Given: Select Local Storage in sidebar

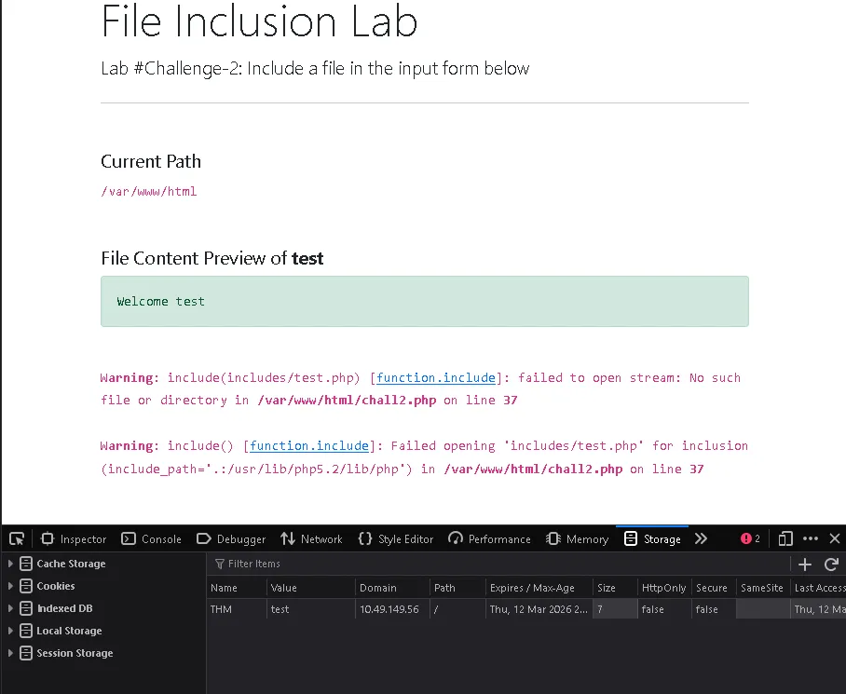Looking at the screenshot, I should point(69,631).
